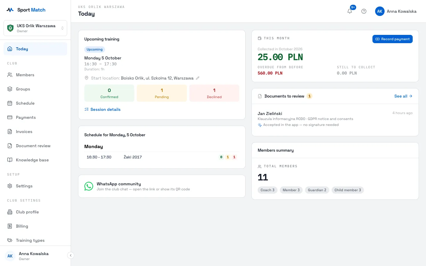Open Jan Zieliński's document entry
The height and width of the screenshot is (266, 426).
tap(335, 119)
